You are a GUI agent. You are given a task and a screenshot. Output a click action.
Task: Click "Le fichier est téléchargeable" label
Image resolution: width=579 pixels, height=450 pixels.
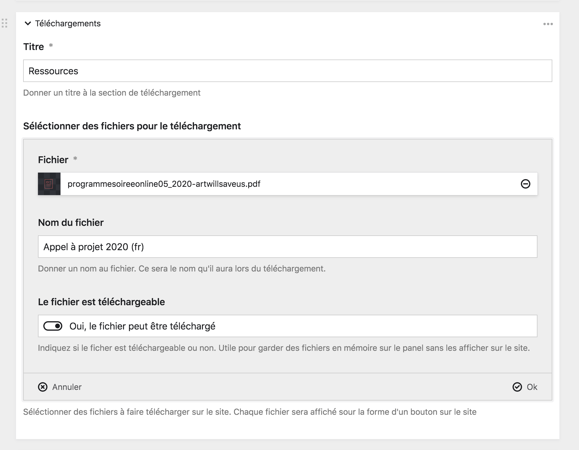point(101,302)
